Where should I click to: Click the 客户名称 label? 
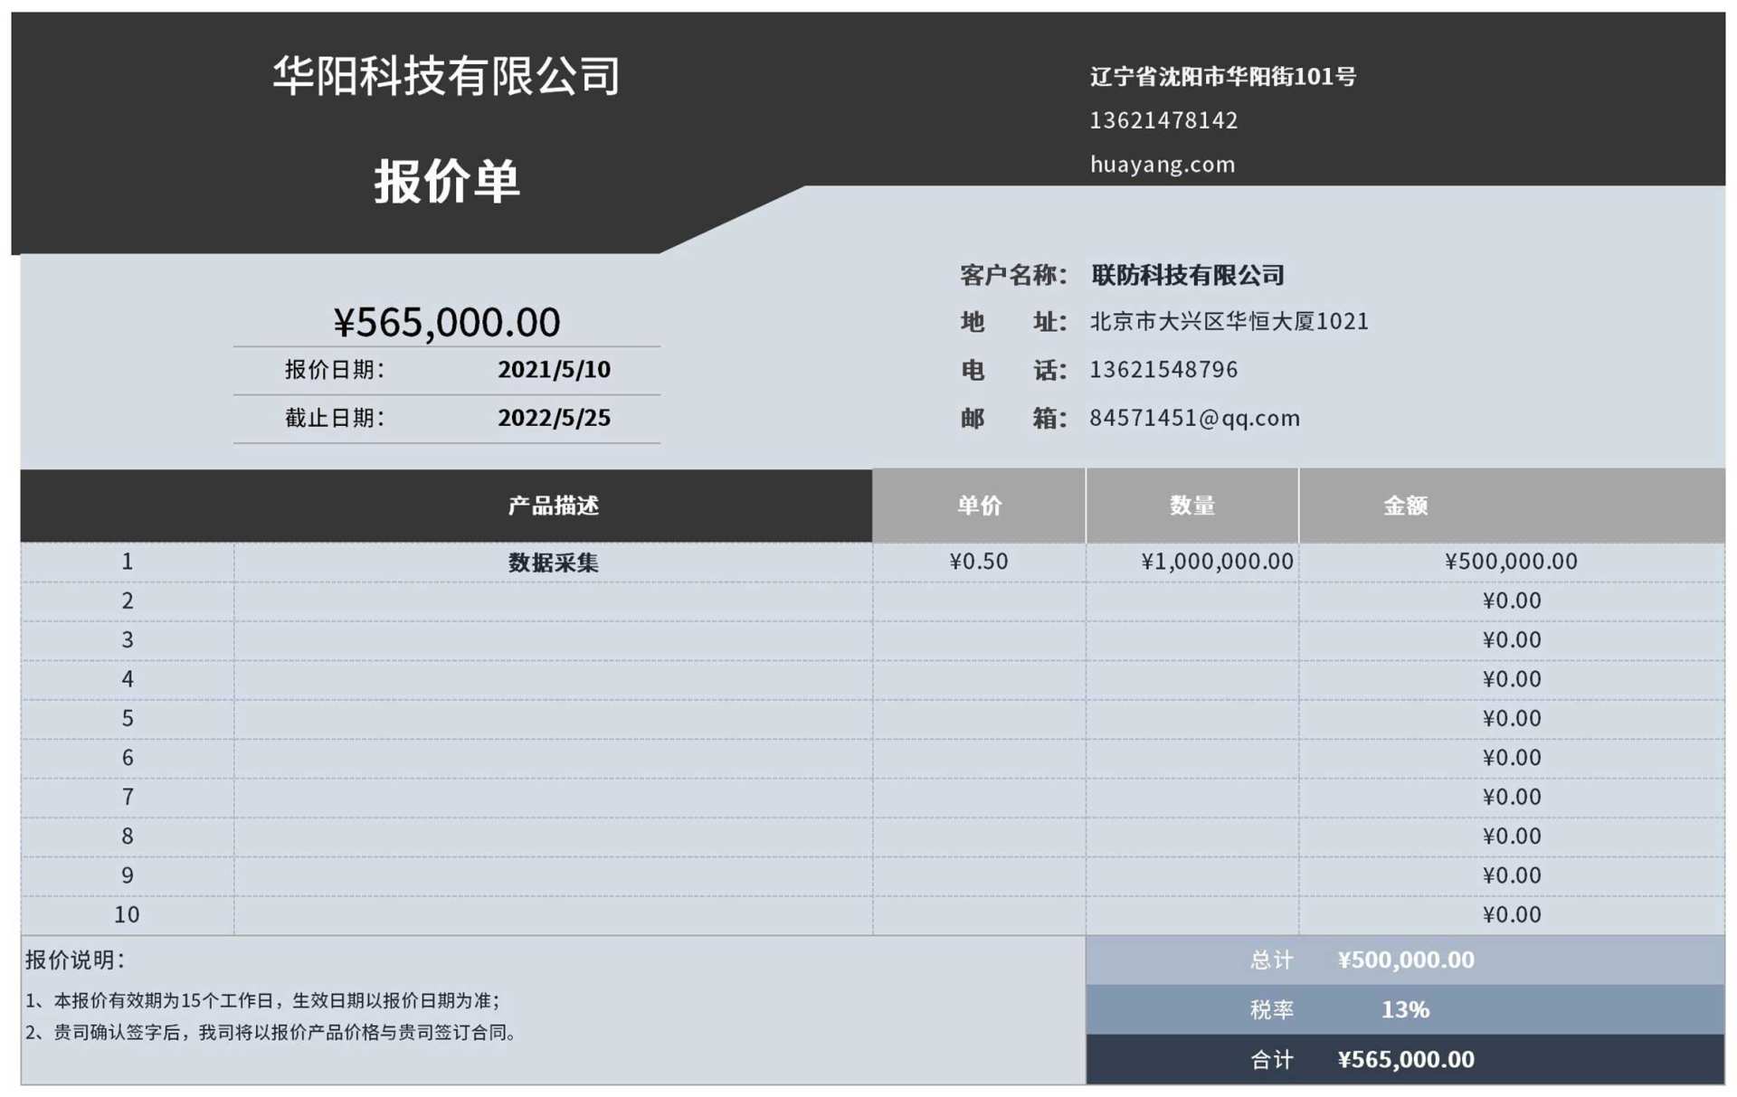pyautogui.click(x=1014, y=275)
